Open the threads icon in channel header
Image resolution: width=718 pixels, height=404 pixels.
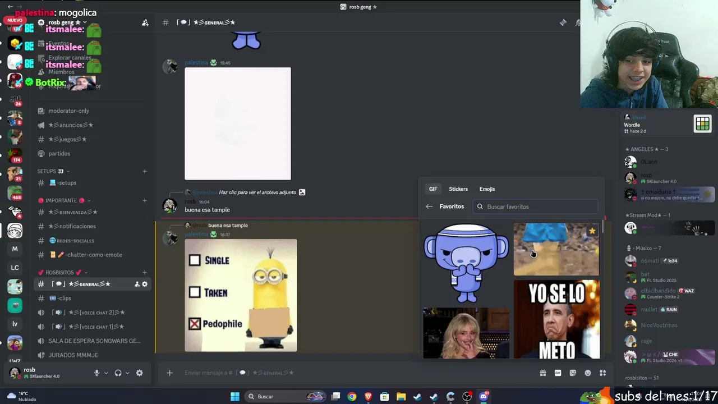(563, 22)
